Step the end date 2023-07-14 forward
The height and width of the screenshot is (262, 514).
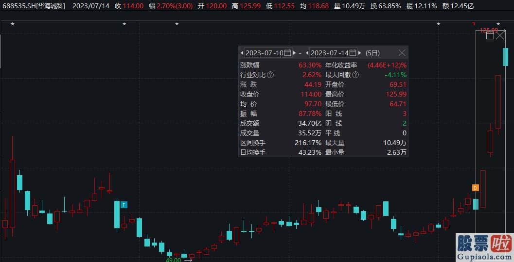click(359, 53)
